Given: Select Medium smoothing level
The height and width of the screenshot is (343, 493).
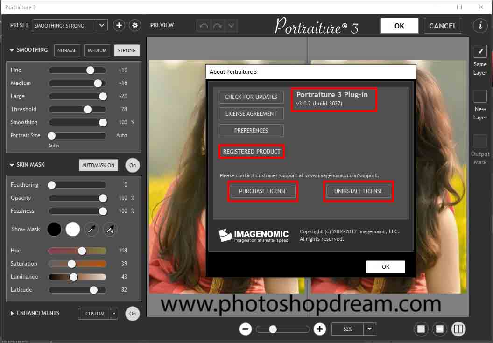Looking at the screenshot, I should 97,50.
